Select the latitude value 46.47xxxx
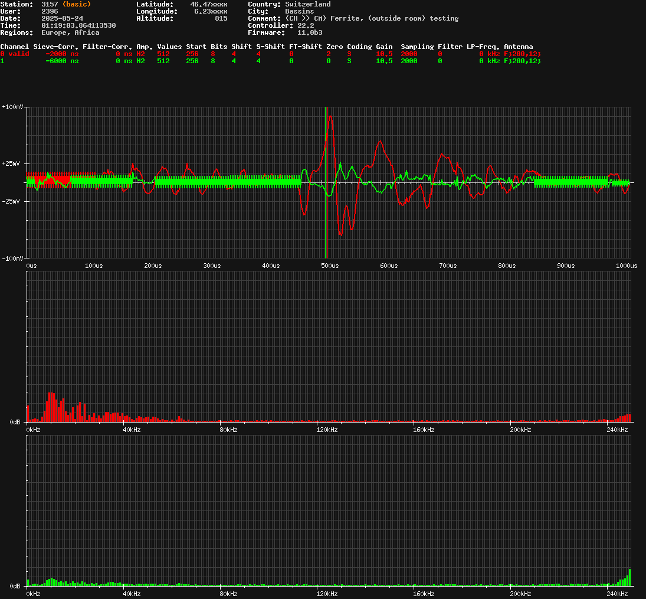Screen dimensions: 646x599 [208, 4]
